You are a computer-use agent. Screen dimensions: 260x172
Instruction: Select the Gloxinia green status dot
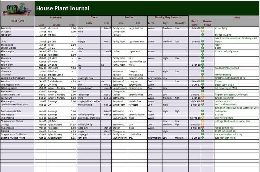202,131
